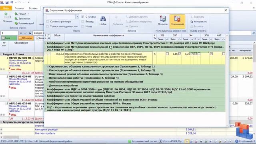Image resolution: width=256 pixels, height=144 pixels.
Task: Click the formula bar cancel X icon
Action: (x=21, y=33)
